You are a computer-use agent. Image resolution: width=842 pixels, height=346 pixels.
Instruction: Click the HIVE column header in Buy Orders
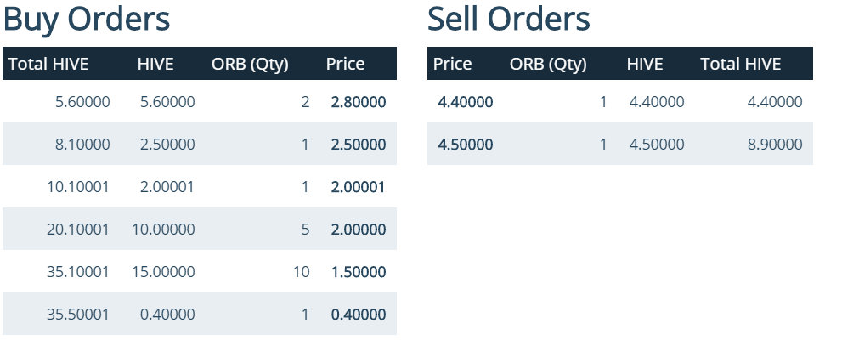click(x=155, y=64)
